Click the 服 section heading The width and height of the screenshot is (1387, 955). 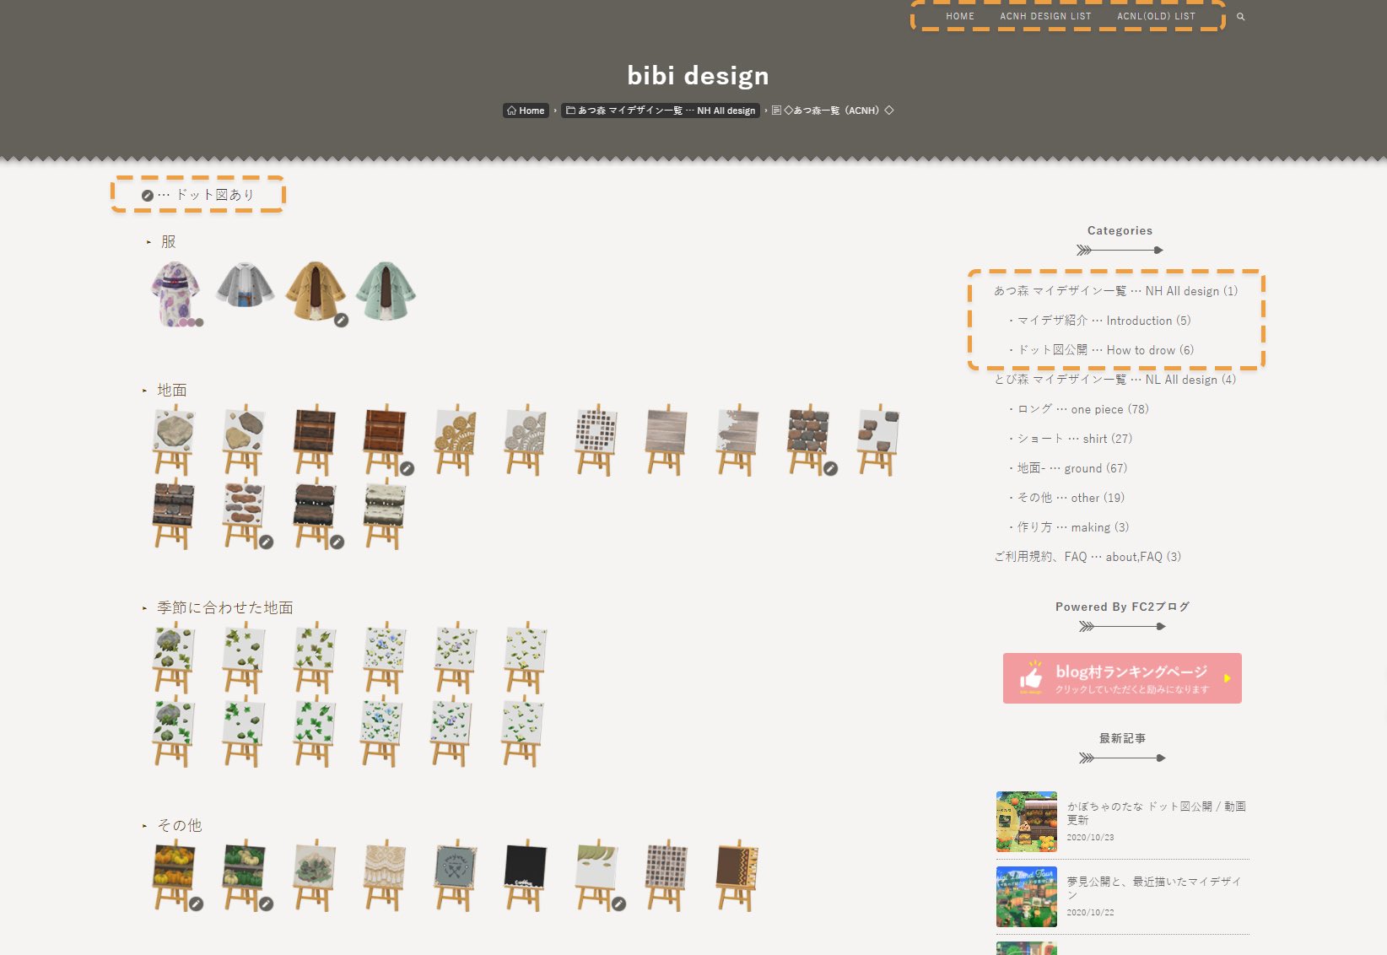(169, 242)
